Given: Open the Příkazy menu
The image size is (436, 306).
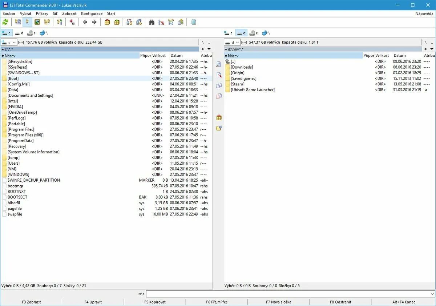Looking at the screenshot, I should point(42,13).
